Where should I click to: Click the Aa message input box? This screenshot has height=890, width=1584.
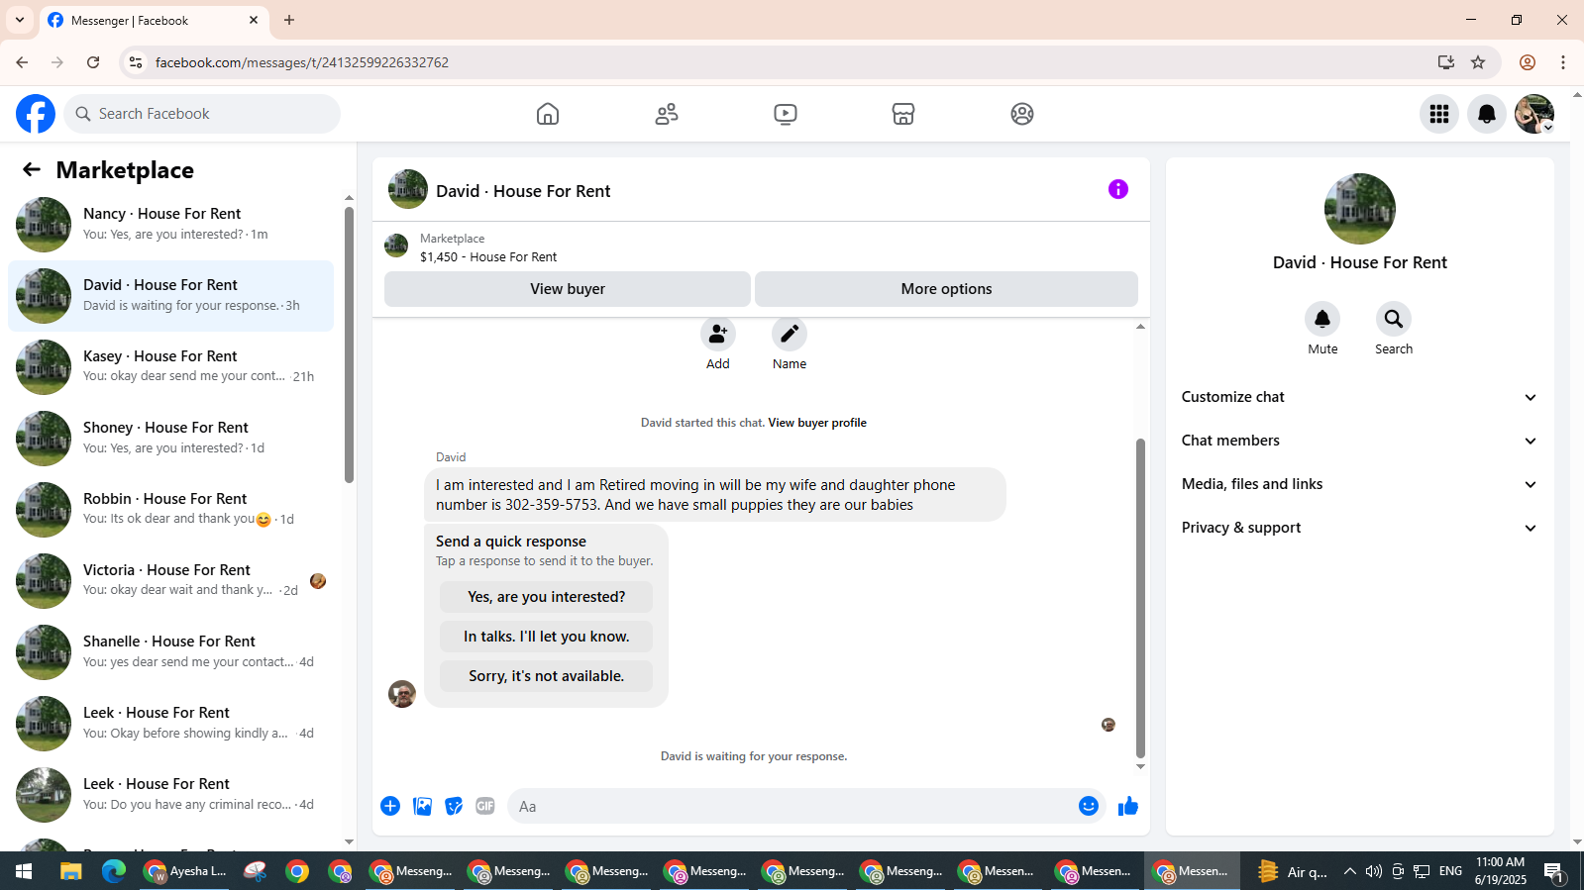click(x=791, y=806)
